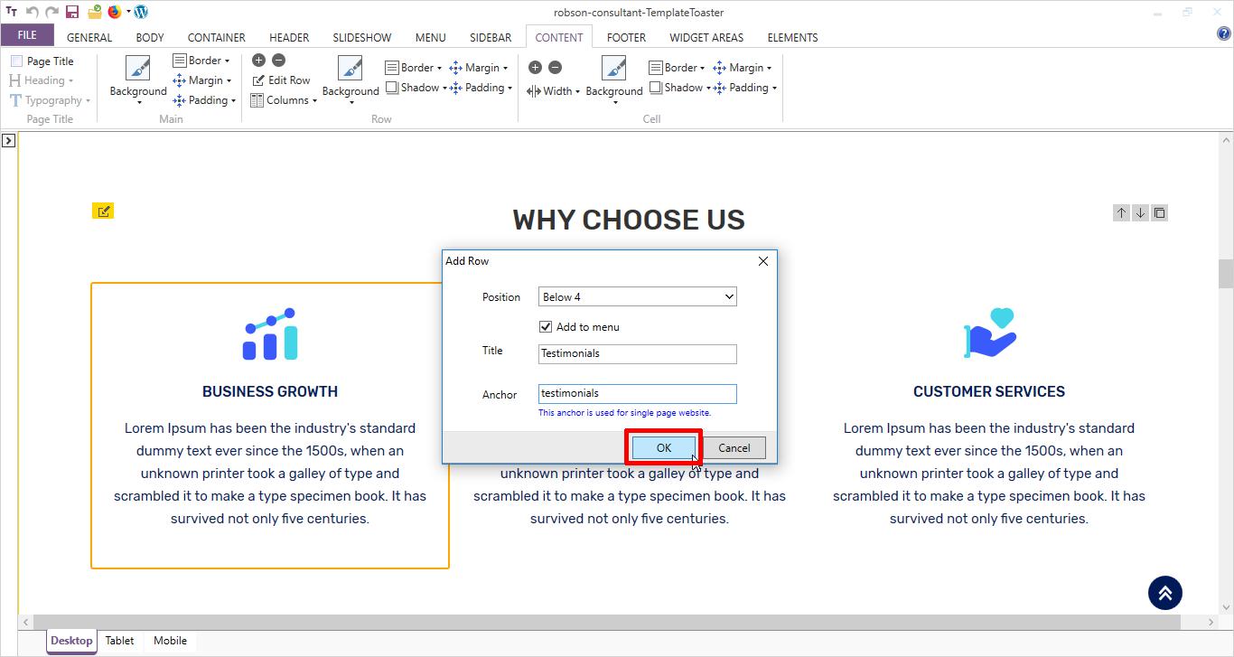This screenshot has width=1234, height=657.
Task: Open the WIDGET AREAS ribbon tab
Action: 706,37
